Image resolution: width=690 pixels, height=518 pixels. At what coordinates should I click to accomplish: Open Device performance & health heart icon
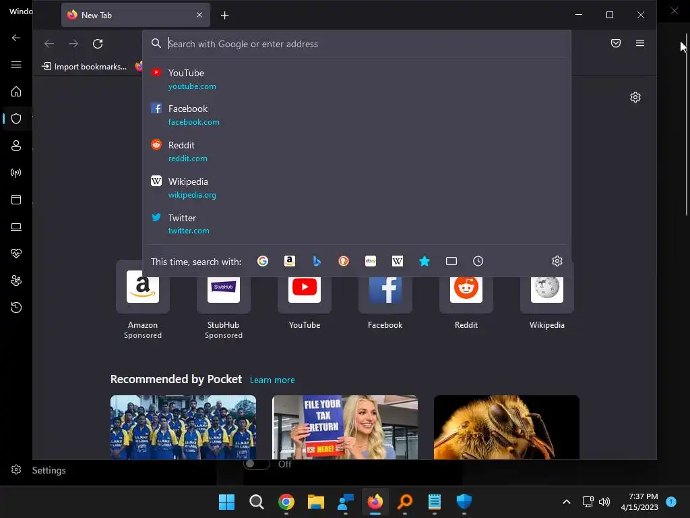pyautogui.click(x=16, y=254)
